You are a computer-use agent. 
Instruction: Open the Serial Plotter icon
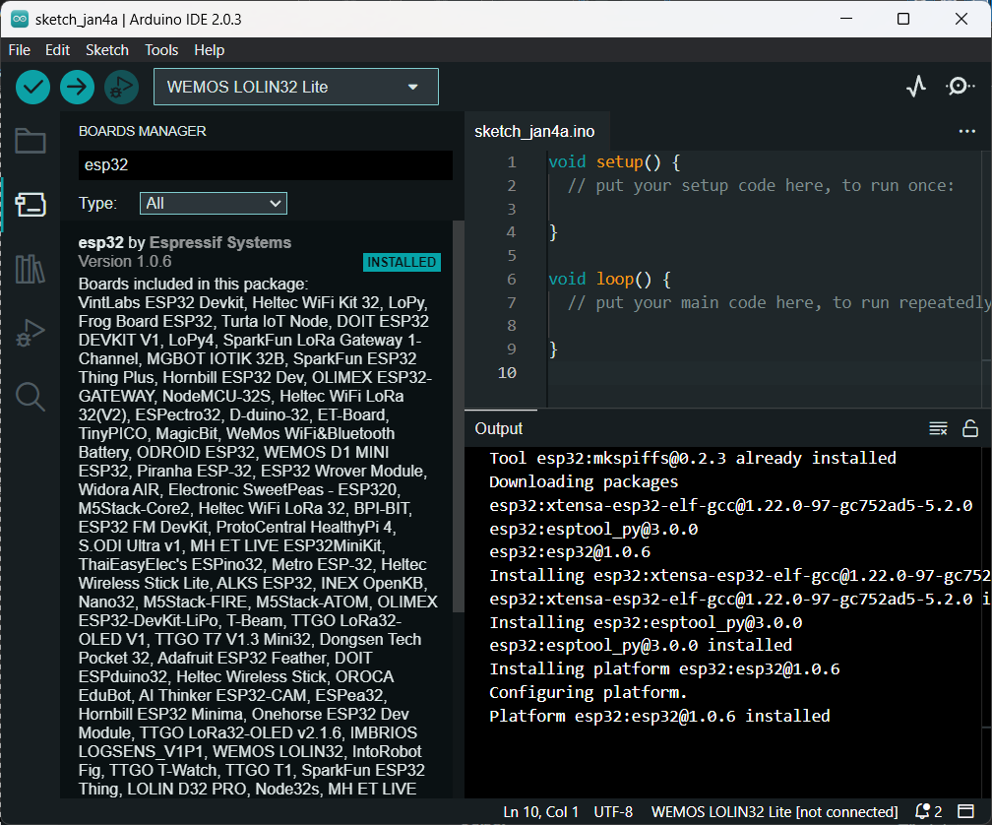click(x=916, y=86)
